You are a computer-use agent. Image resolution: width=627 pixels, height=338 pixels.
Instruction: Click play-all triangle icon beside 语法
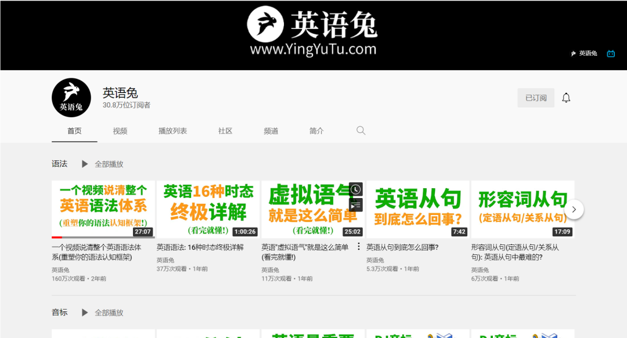coord(85,164)
